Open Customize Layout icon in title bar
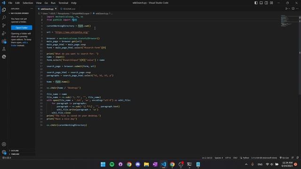 pyautogui.click(x=271, y=3)
